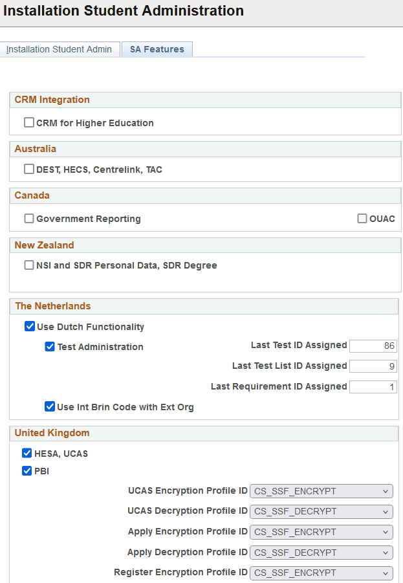Enable CRM for Higher Education checkbox
Screen dimensions: 403x583
[29, 122]
